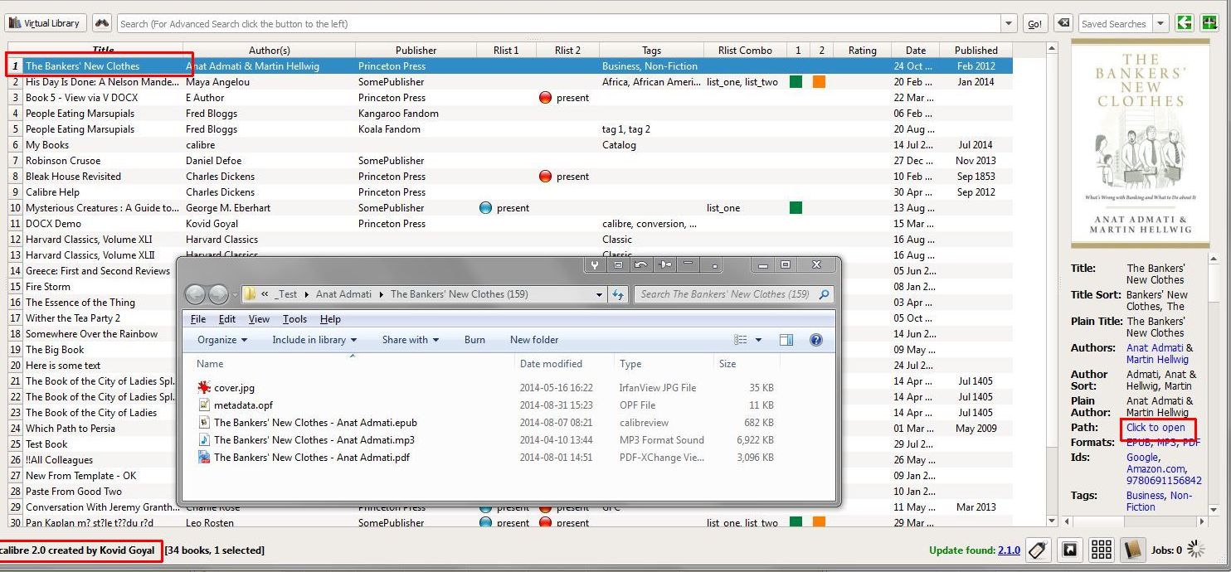Open the Explorer Edit menu
Screen dimensions: 1231x572
[x=227, y=319]
